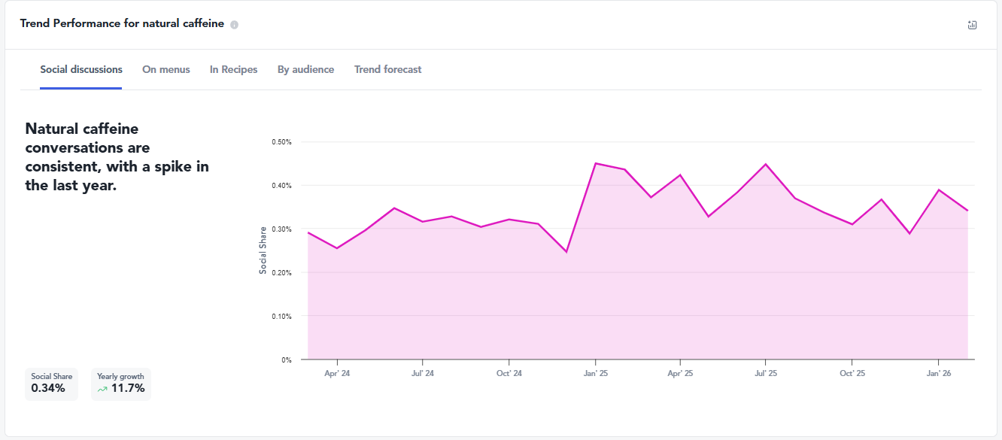This screenshot has height=440, width=1002.
Task: Click the Jul' 25 peak on the trend line
Action: pyautogui.click(x=766, y=164)
